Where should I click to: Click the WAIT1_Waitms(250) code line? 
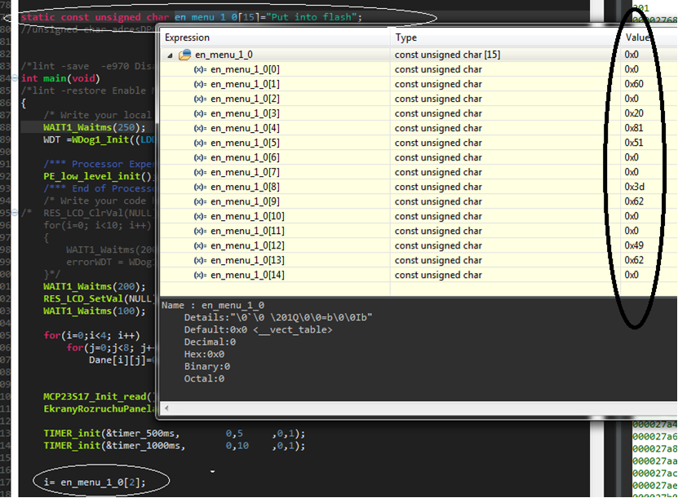pos(95,127)
